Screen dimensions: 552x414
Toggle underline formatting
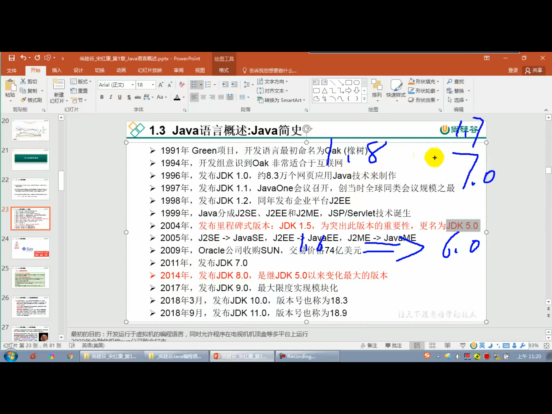point(120,97)
